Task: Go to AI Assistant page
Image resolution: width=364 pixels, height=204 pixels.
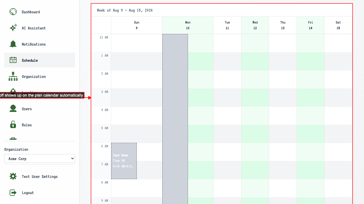Action: (40, 28)
